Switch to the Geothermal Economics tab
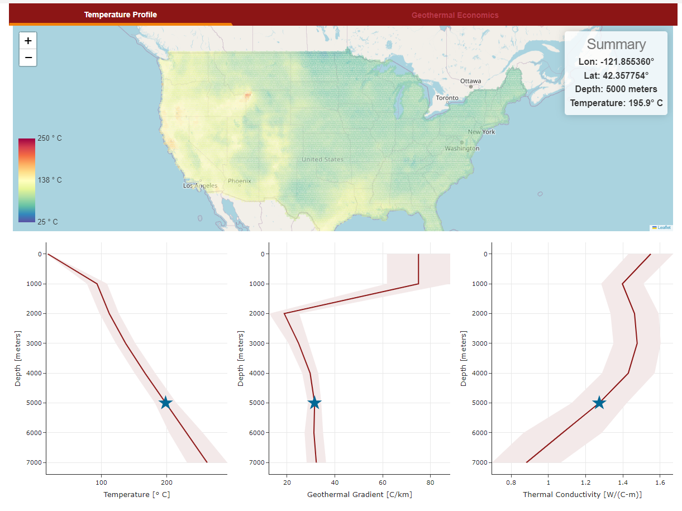The width and height of the screenshot is (682, 511). 455,15
